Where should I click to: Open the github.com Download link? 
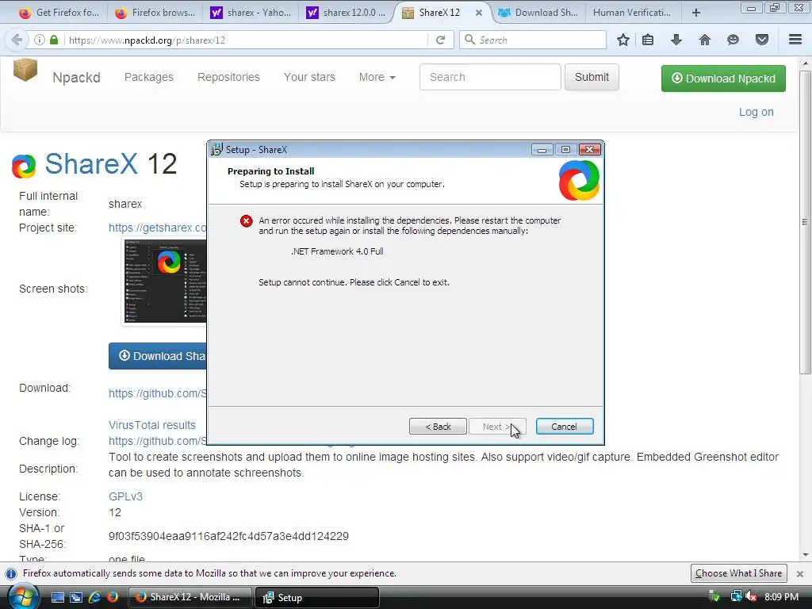coord(158,393)
